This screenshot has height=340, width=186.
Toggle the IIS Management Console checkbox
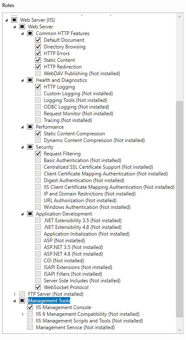pos(30,307)
